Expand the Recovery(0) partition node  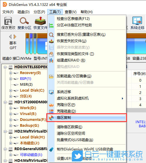[x=11, y=73]
